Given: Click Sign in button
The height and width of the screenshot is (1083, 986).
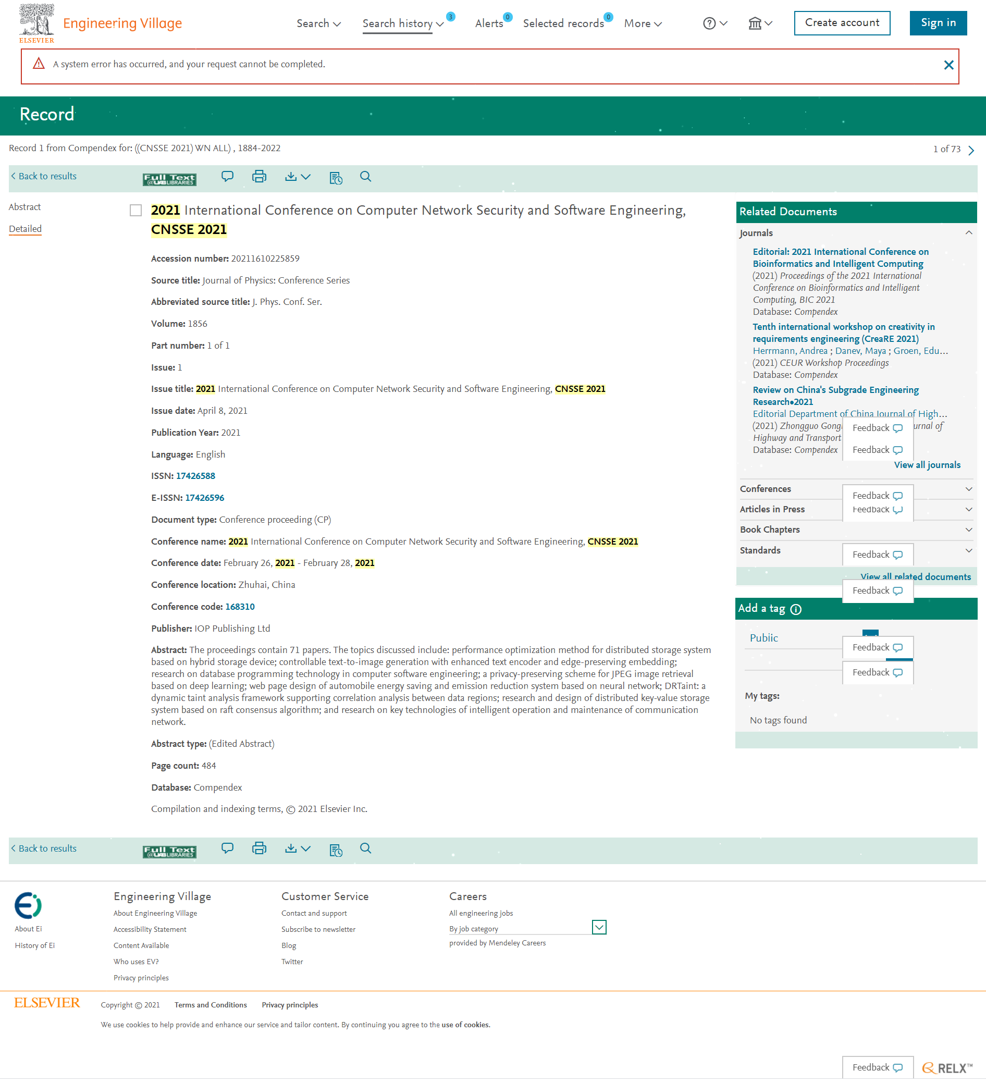Looking at the screenshot, I should pos(938,23).
